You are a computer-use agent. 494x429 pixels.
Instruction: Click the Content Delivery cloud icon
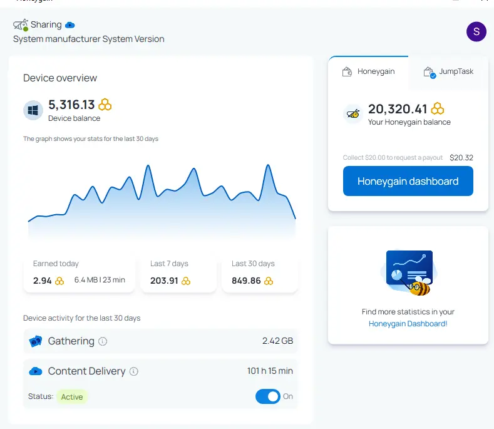pos(35,371)
